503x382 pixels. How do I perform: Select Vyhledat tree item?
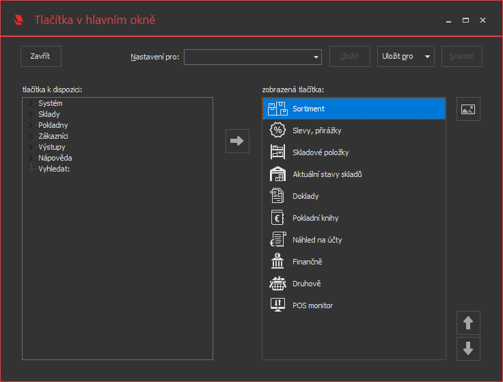pos(55,169)
